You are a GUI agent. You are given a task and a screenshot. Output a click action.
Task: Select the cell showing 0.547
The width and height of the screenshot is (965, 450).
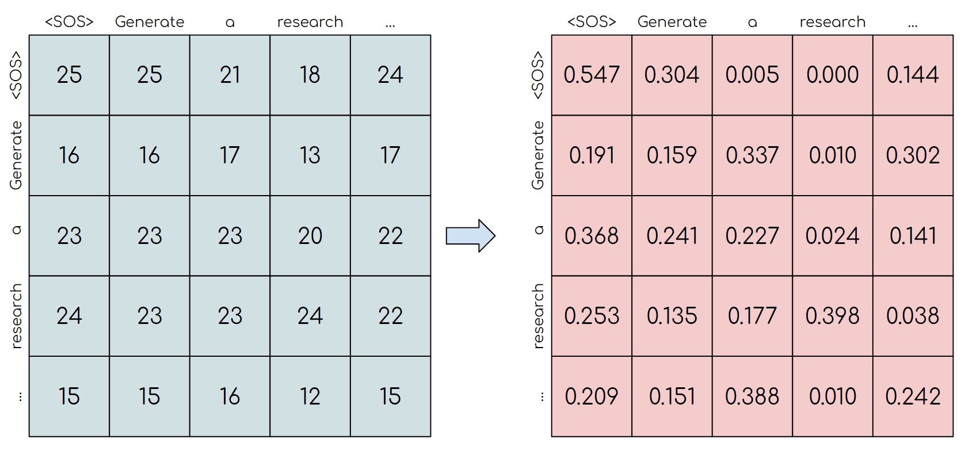pos(592,75)
